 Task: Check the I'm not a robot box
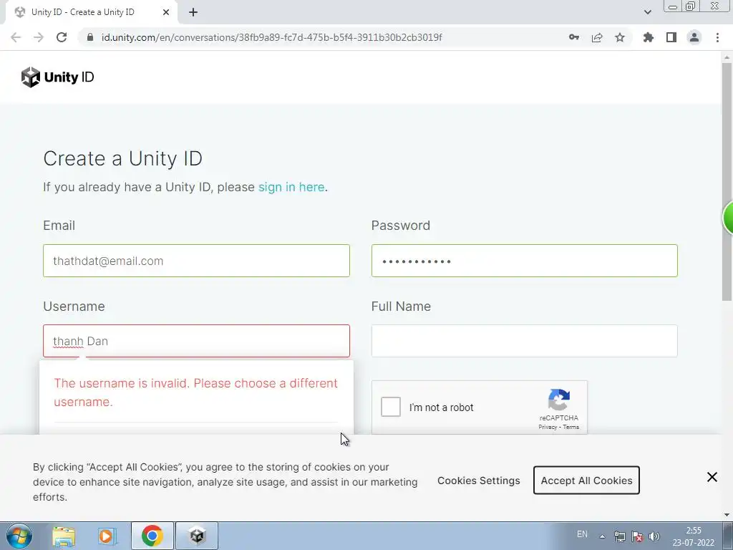tap(391, 407)
